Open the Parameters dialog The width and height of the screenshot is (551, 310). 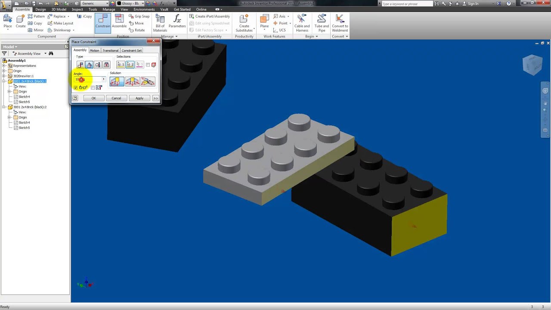(177, 22)
